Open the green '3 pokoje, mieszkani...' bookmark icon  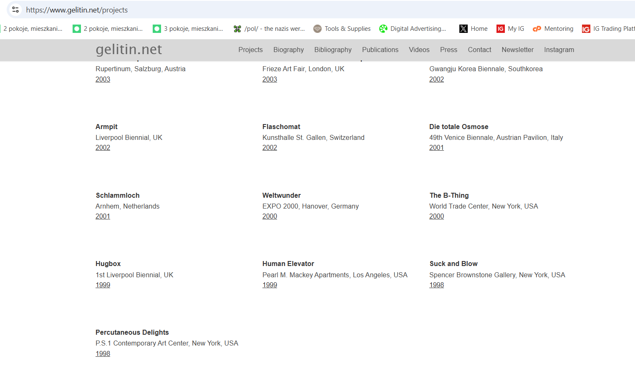157,29
